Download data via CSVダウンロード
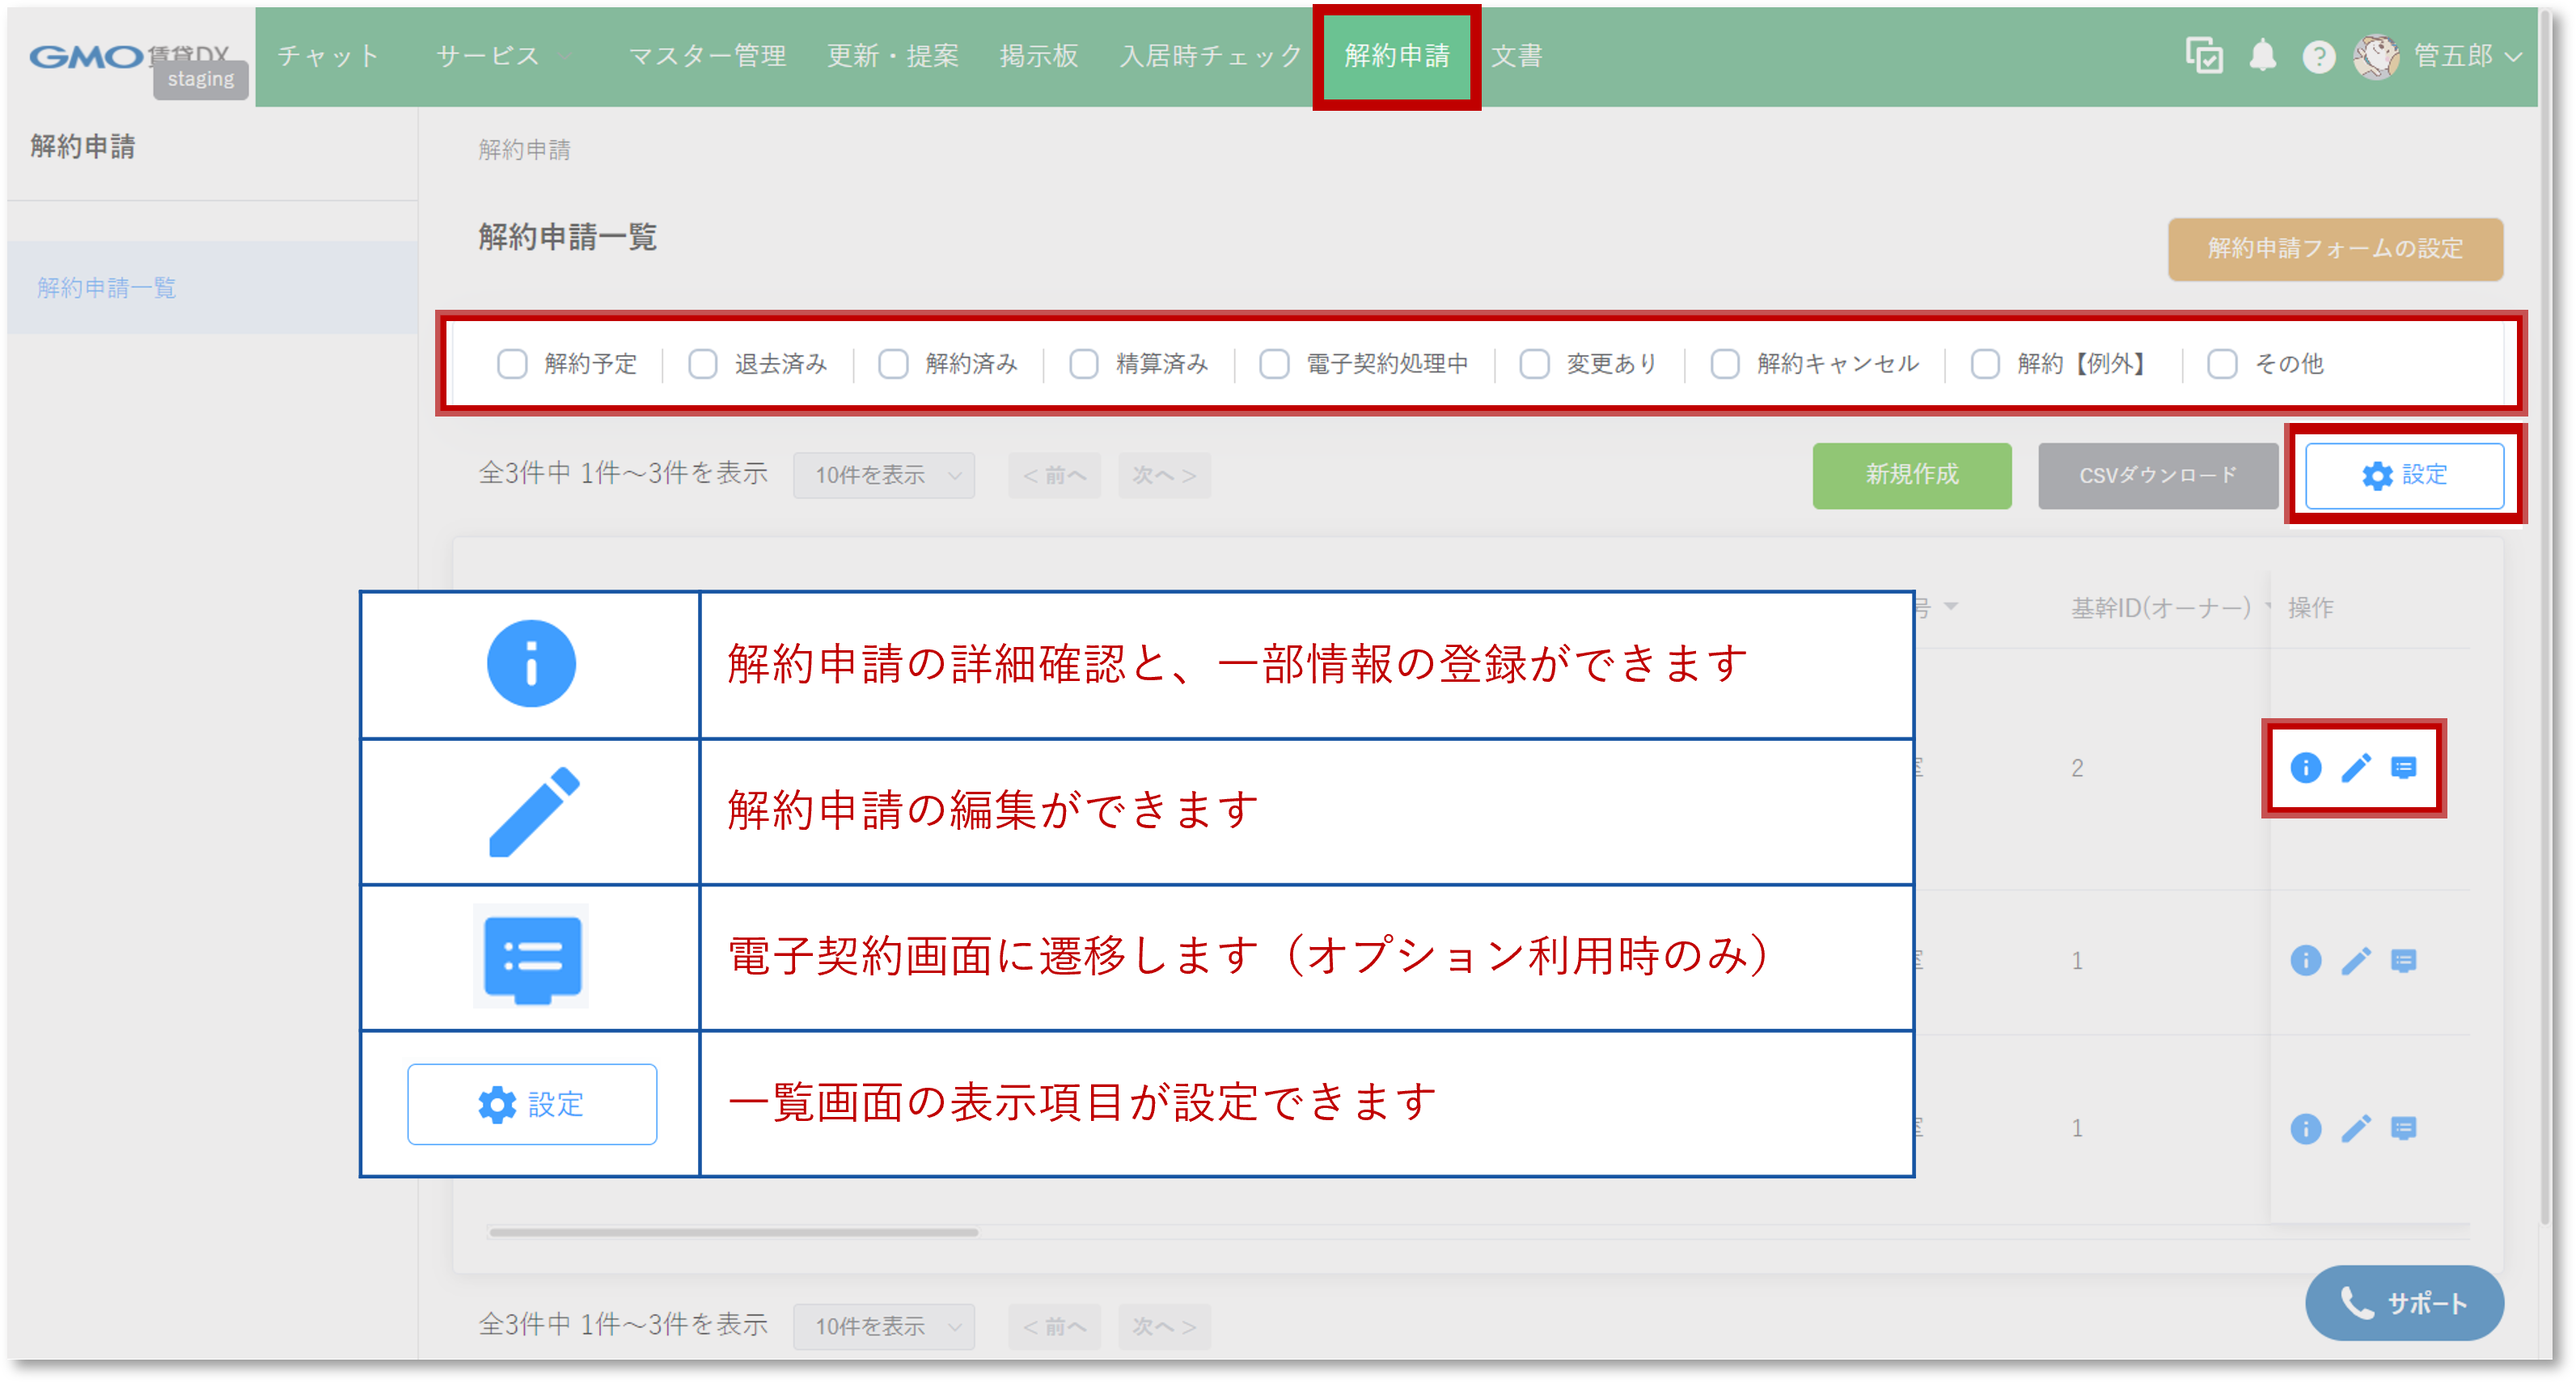The width and height of the screenshot is (2576, 1383). pos(2157,475)
